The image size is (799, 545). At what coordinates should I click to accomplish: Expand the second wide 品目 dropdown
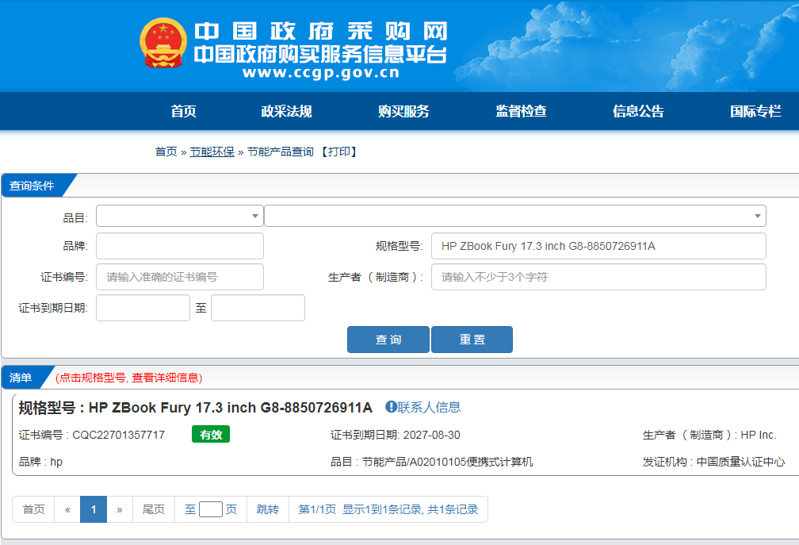[x=515, y=216]
